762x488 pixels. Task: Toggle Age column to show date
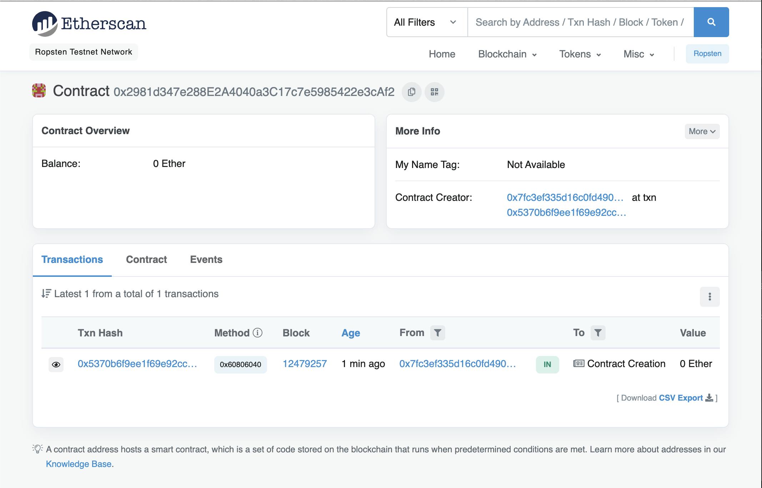350,332
